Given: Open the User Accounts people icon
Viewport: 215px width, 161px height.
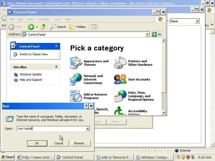Looking at the screenshot, I should (x=120, y=79).
